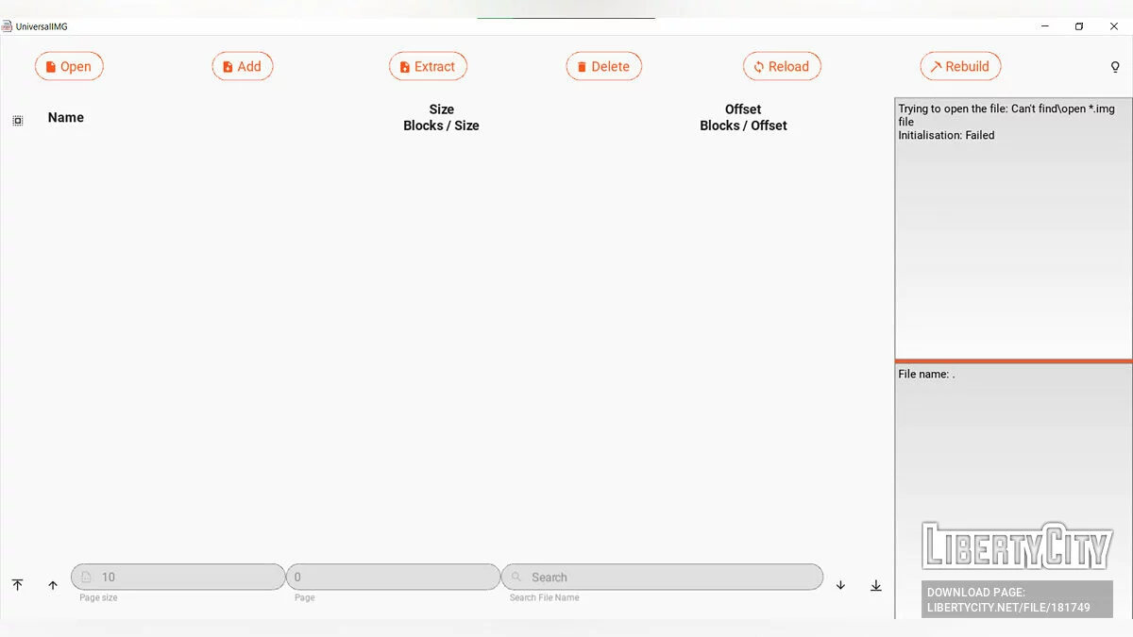Image resolution: width=1133 pixels, height=637 pixels.
Task: Go to previous page up arrow
Action: pos(53,585)
